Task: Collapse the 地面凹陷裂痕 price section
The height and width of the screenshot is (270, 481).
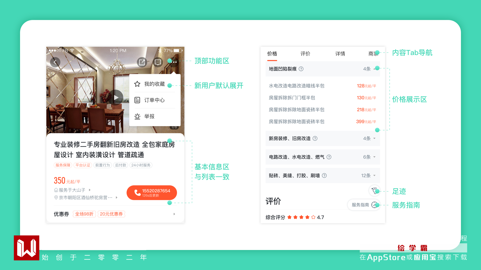Action: pos(374,69)
